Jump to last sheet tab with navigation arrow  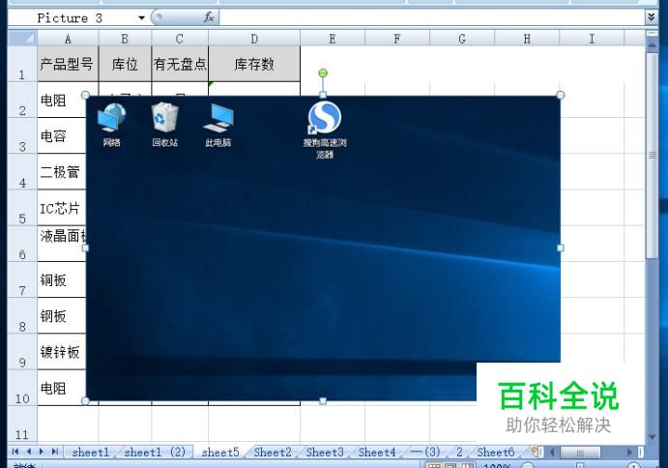tap(54, 452)
